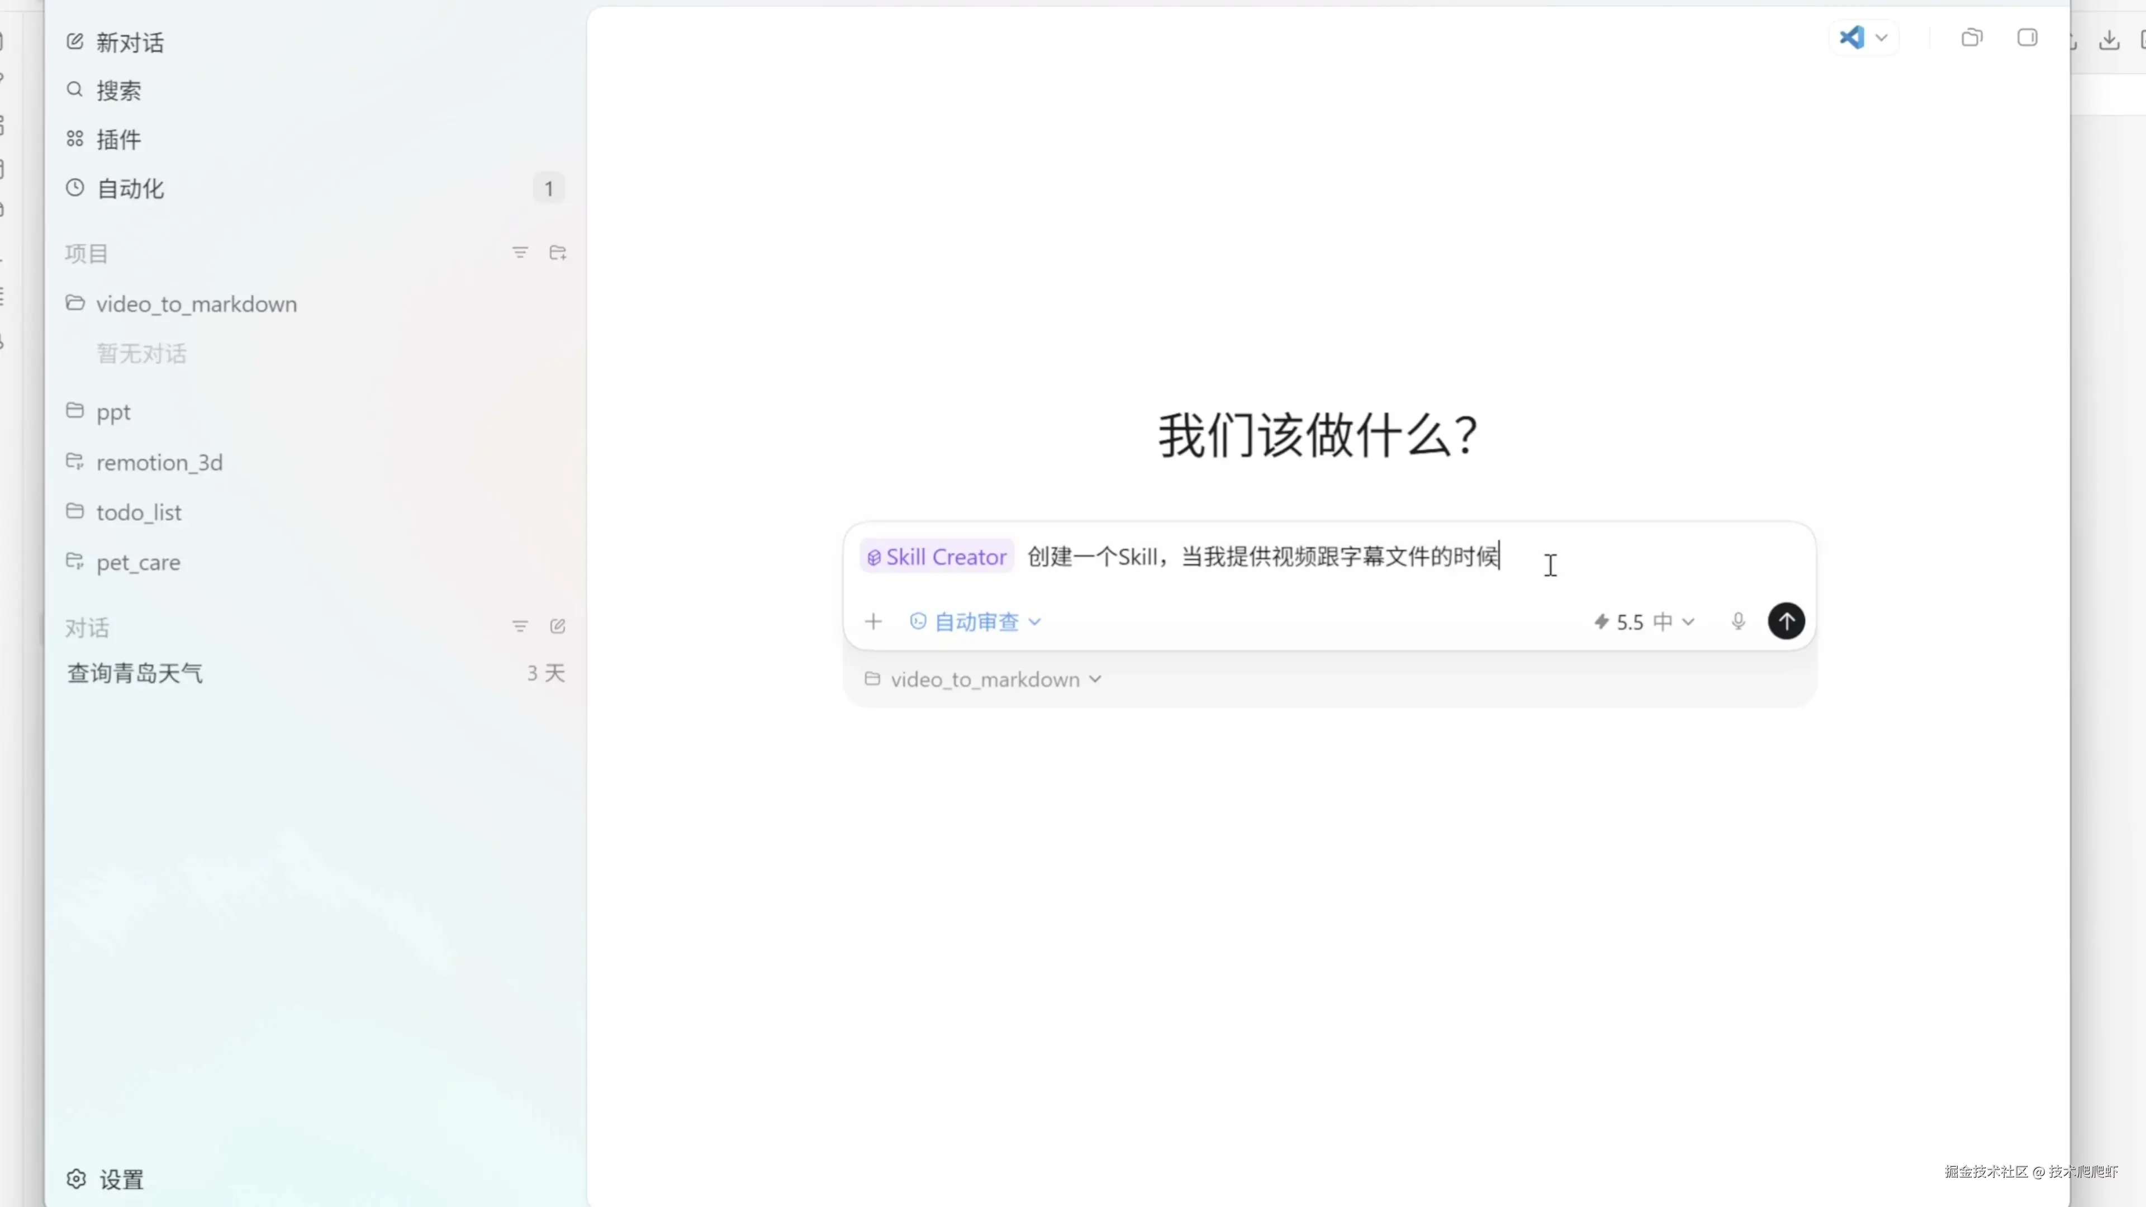Start a 新对话
This screenshot has height=1207, width=2146.
(x=129, y=42)
